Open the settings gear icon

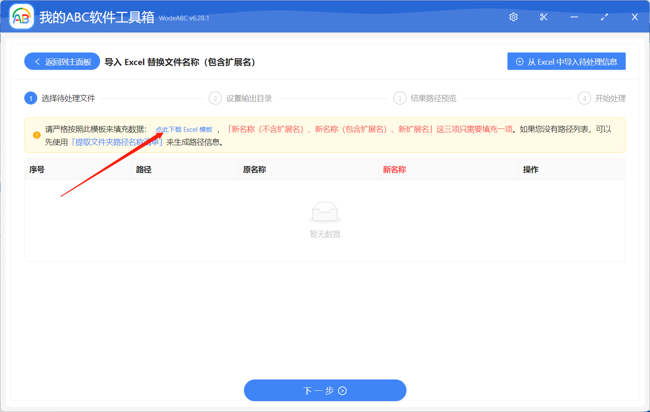pos(513,16)
